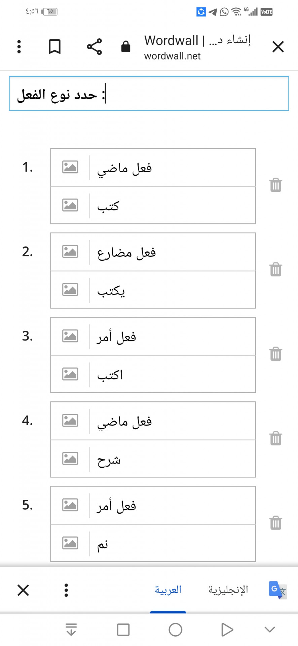298x646 pixels.
Task: Add image to the يكتب answer field
Action: [x=70, y=289]
